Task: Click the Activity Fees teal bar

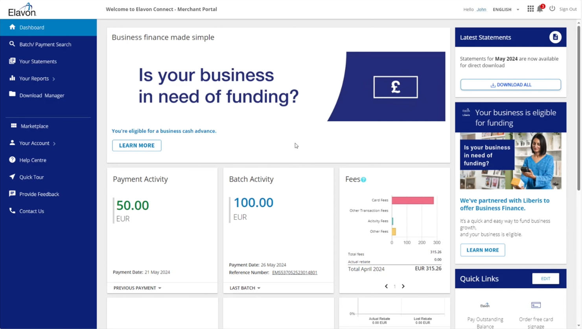Action: [392, 221]
